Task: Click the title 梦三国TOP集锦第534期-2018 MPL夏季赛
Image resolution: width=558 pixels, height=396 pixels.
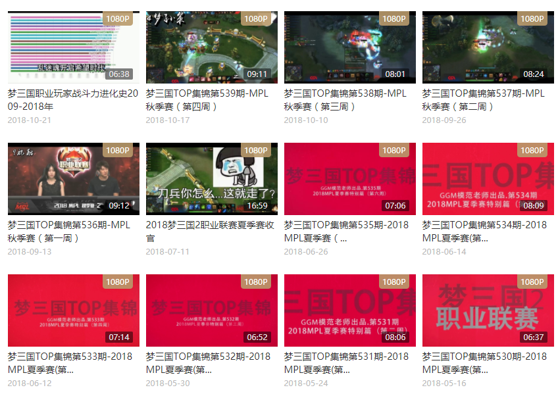Action: 484,232
